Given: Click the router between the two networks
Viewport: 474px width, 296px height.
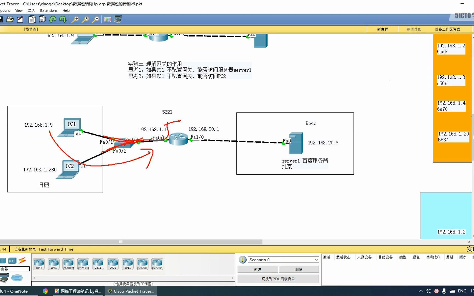Looking at the screenshot, I should (178, 139).
